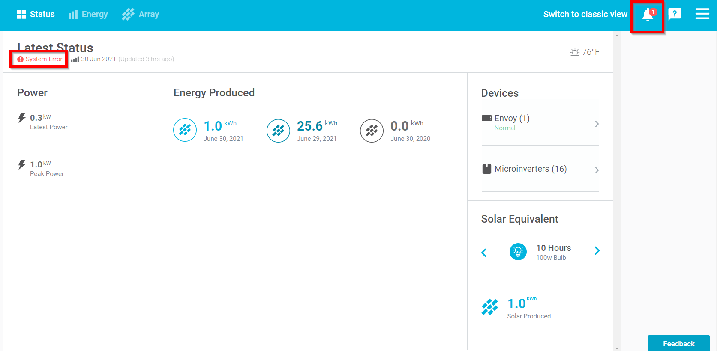Click the System Error alert icon

tap(20, 59)
